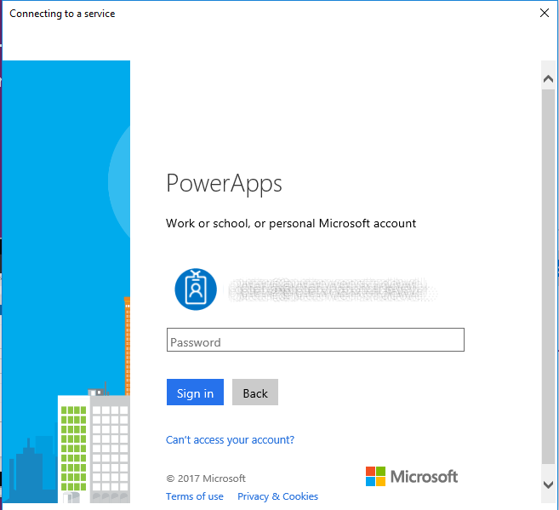Click the Connecting to a service title
The height and width of the screenshot is (510, 559).
point(62,14)
